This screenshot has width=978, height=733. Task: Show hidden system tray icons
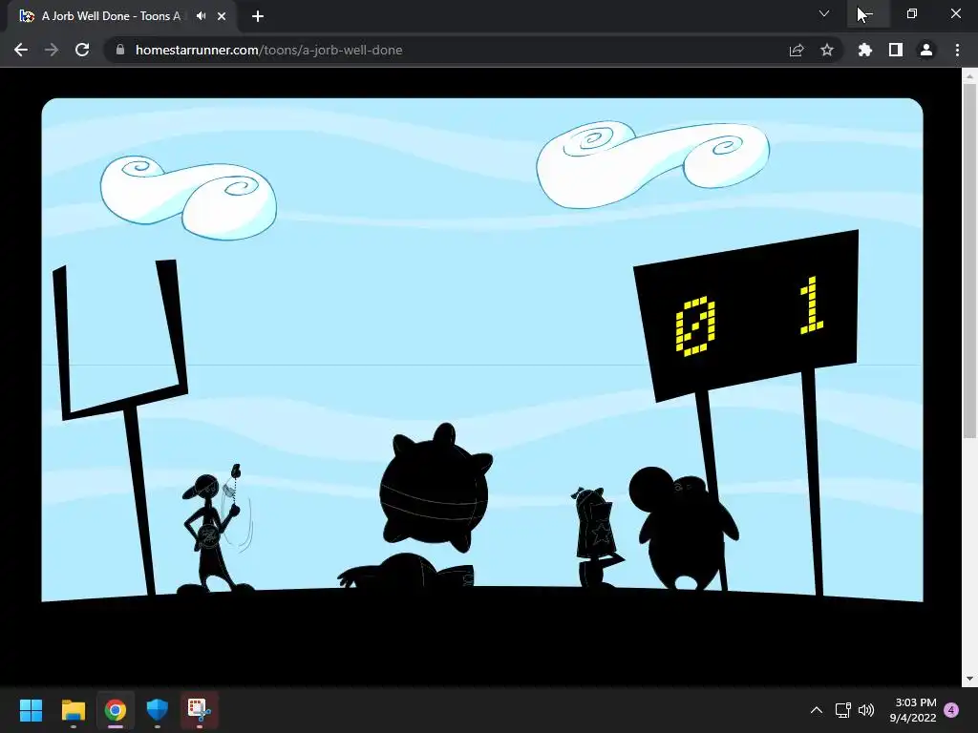click(x=816, y=710)
